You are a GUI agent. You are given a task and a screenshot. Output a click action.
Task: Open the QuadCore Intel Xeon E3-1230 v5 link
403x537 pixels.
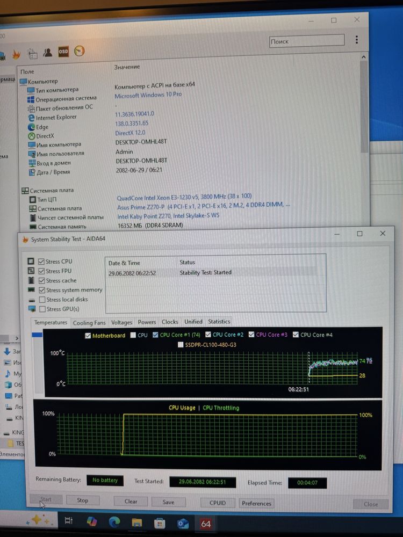coord(184,197)
